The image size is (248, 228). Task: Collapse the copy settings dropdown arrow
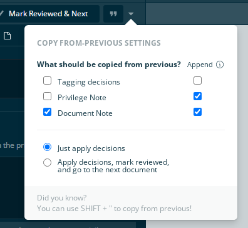click(x=131, y=14)
